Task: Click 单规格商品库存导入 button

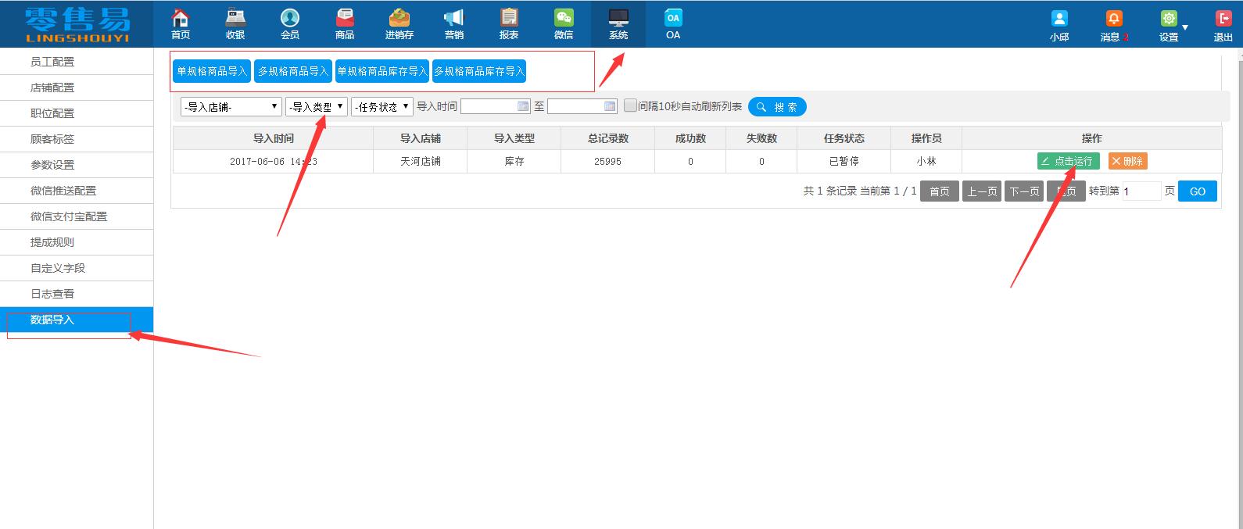Action: 382,71
